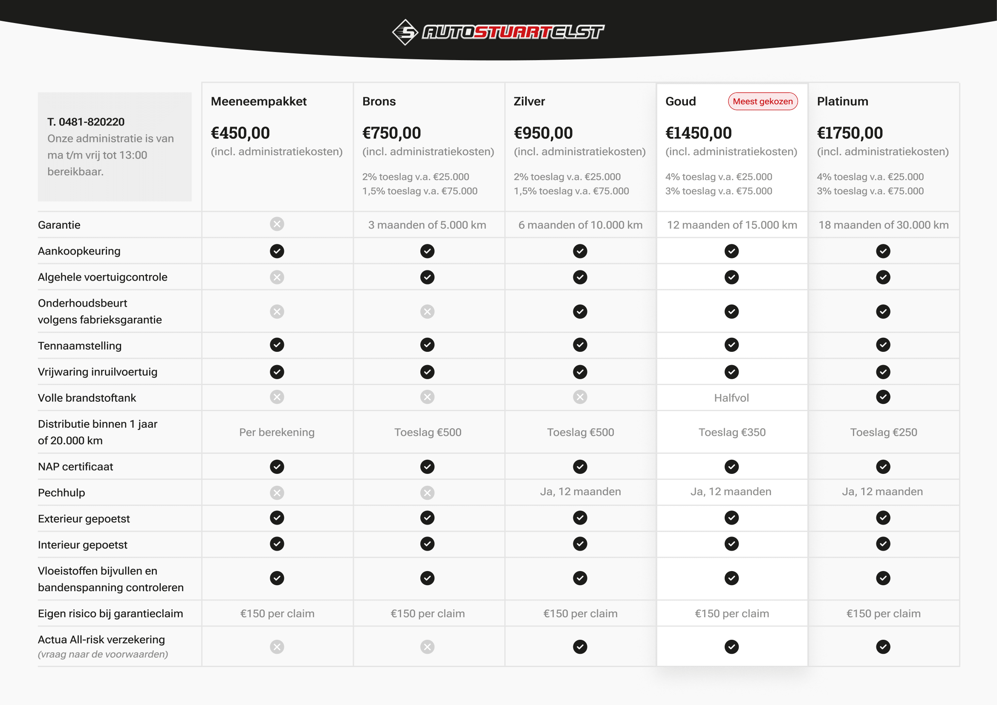Click Zilver cross for Volle brandstoftank

click(580, 397)
